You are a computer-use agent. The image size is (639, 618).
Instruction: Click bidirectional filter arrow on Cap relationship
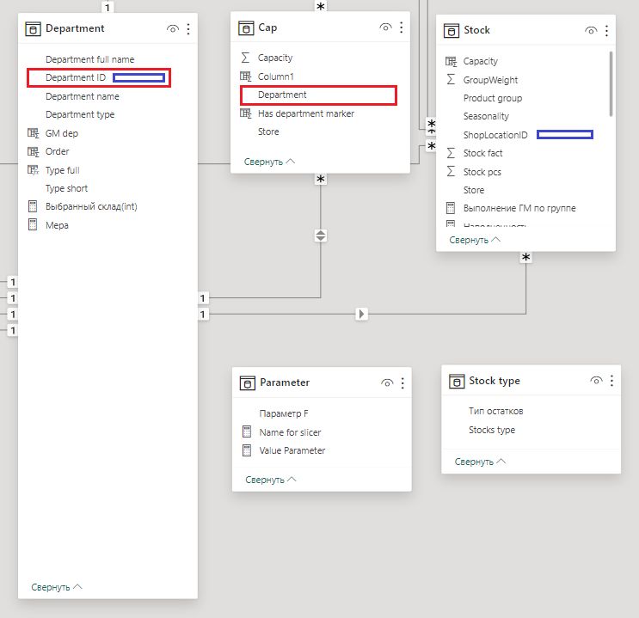pos(321,236)
